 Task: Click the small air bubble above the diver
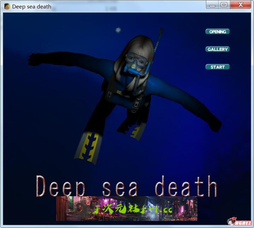[x=118, y=30]
